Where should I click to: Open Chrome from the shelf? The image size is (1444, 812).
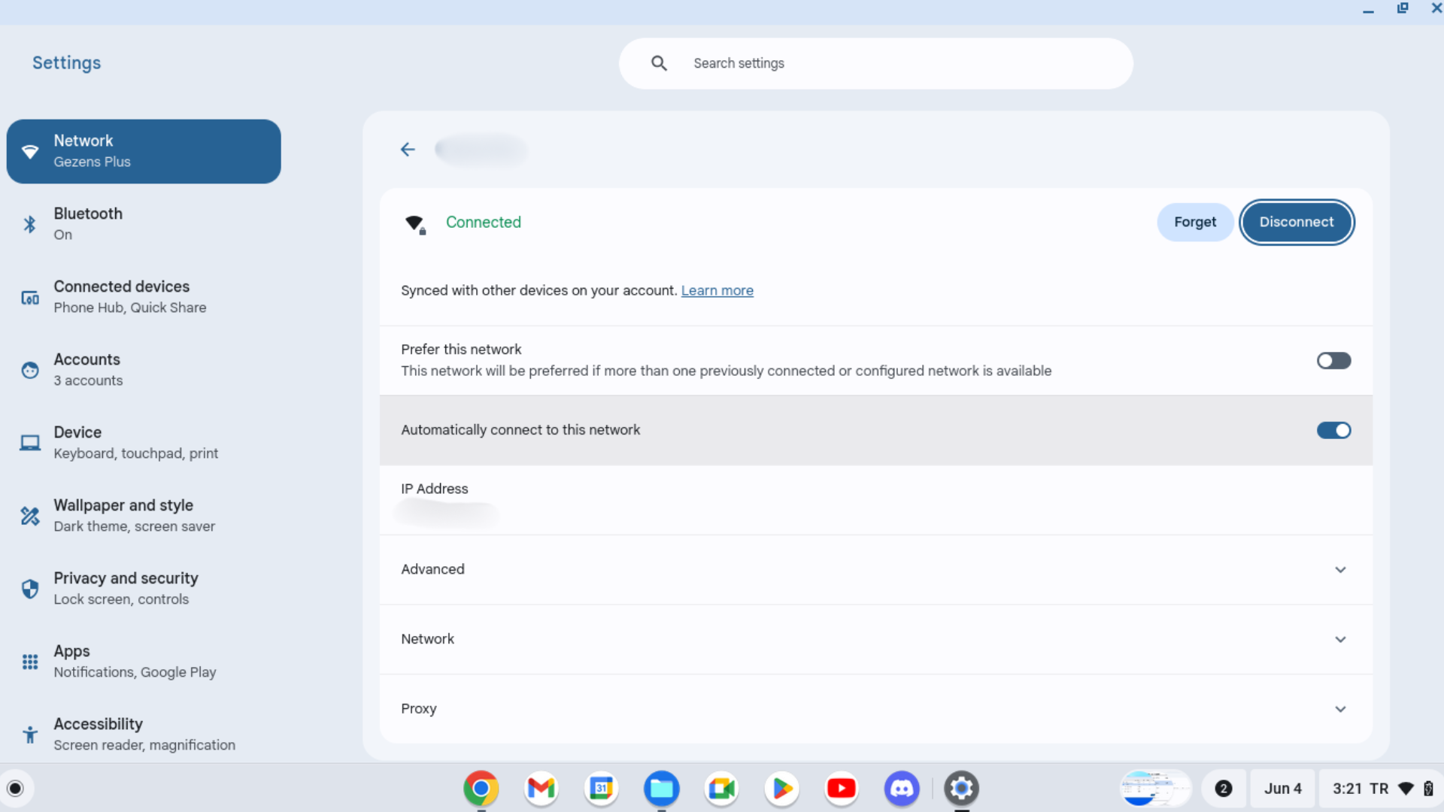[481, 788]
